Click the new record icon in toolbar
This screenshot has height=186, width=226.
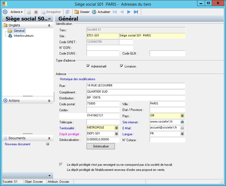pyautogui.click(x=29, y=12)
